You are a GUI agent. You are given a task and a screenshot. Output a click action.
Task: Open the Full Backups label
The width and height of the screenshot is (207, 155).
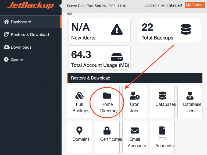(81, 107)
